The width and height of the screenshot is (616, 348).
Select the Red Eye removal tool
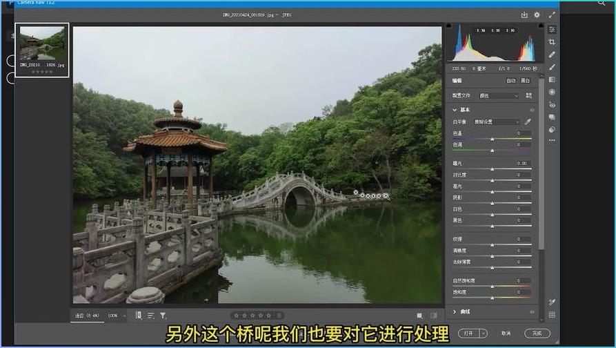(552, 104)
